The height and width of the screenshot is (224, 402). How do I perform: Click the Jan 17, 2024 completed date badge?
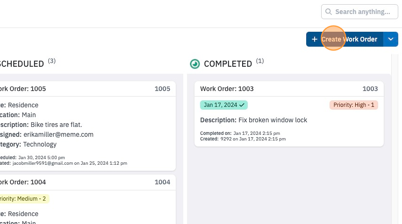pos(224,105)
